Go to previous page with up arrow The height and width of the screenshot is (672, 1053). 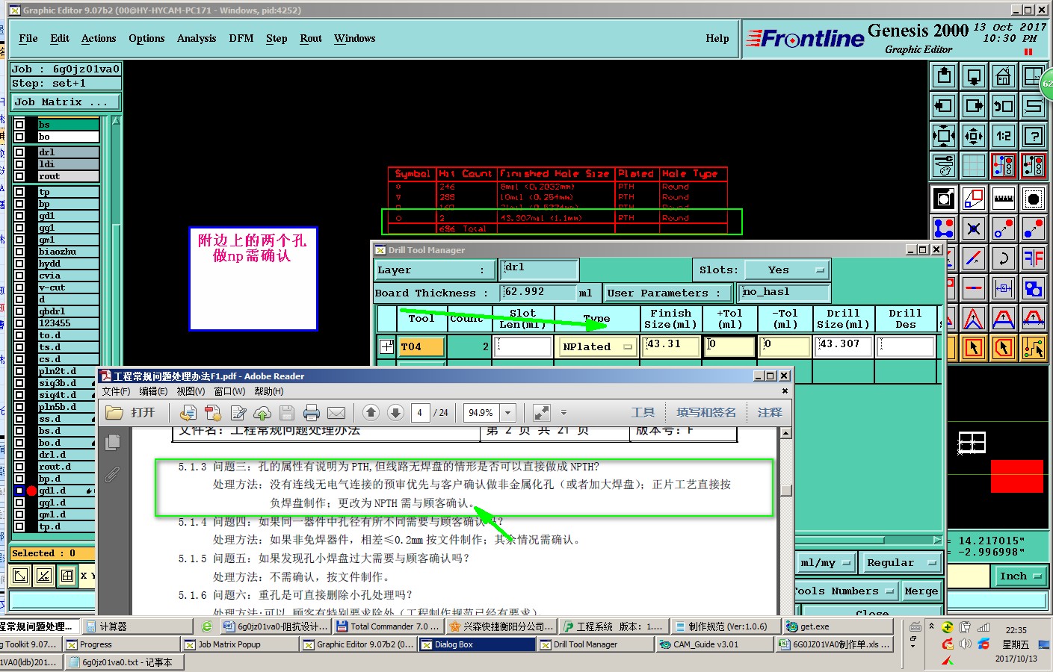tap(371, 413)
